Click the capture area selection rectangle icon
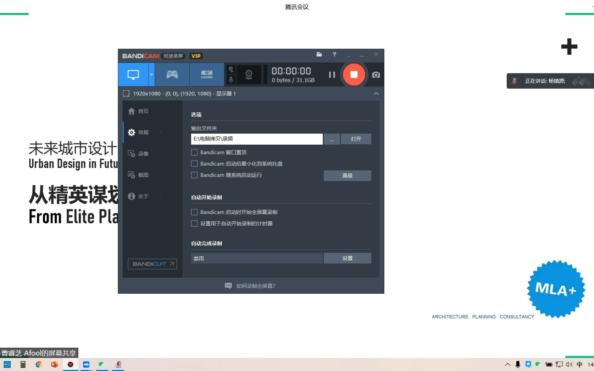Screen dimensions: 594x371 (x=126, y=93)
